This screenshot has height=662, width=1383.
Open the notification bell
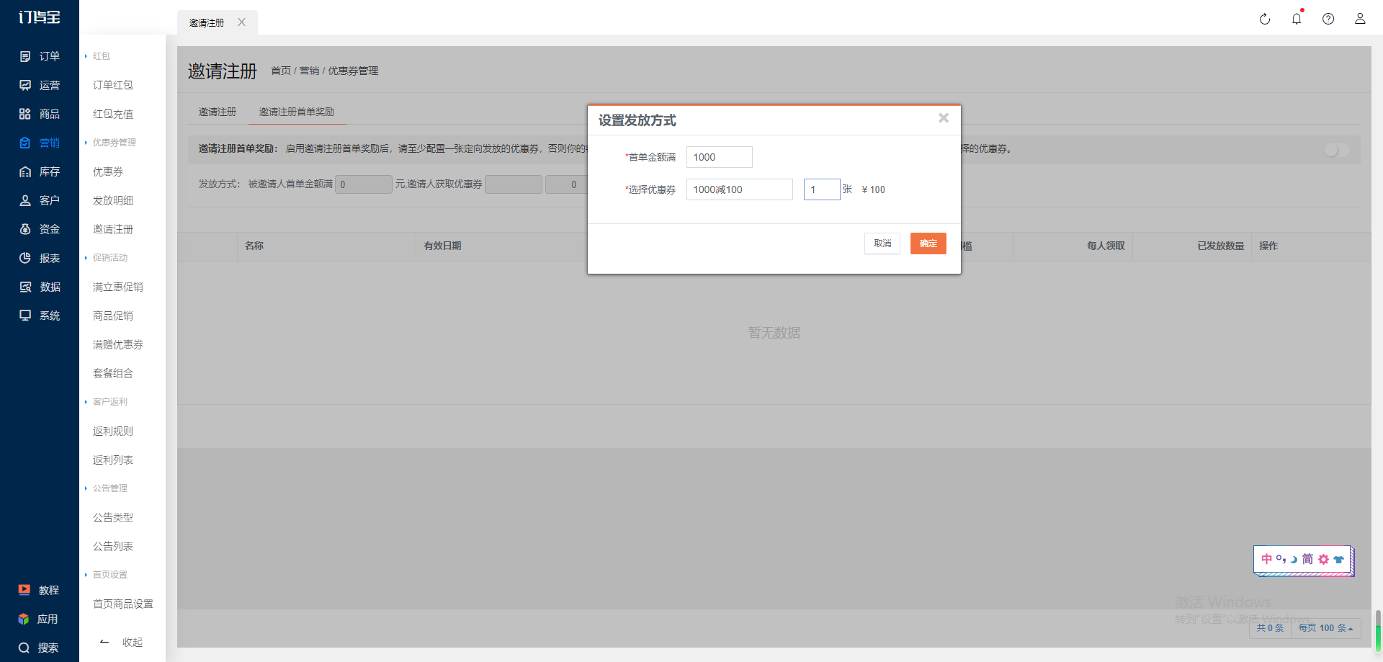(x=1297, y=19)
